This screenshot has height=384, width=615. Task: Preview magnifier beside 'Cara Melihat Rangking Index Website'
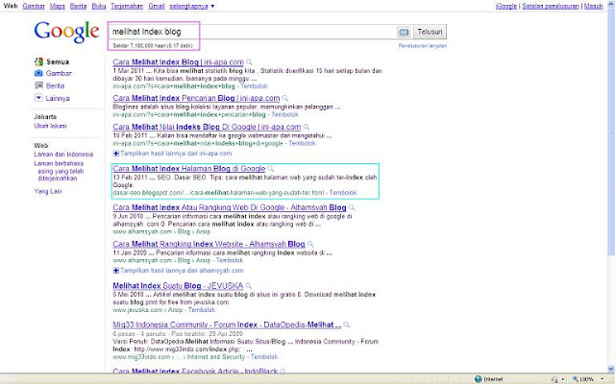[x=310, y=245]
